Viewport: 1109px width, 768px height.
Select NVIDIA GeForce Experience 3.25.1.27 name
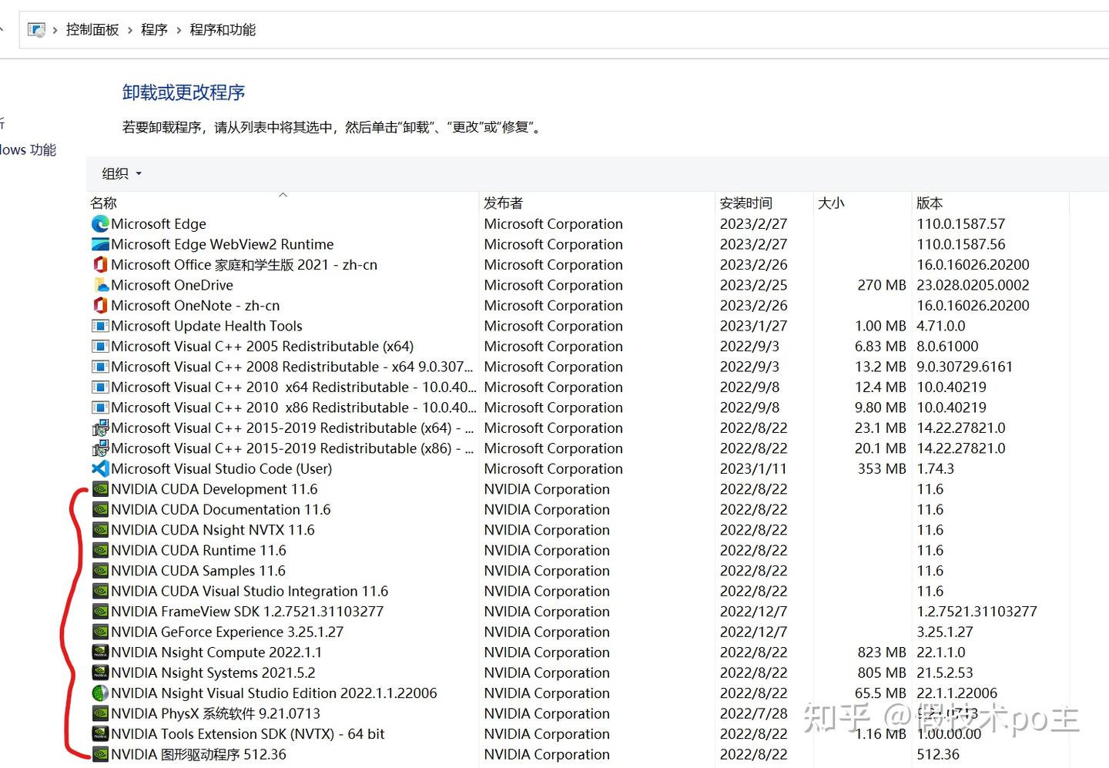pos(227,632)
